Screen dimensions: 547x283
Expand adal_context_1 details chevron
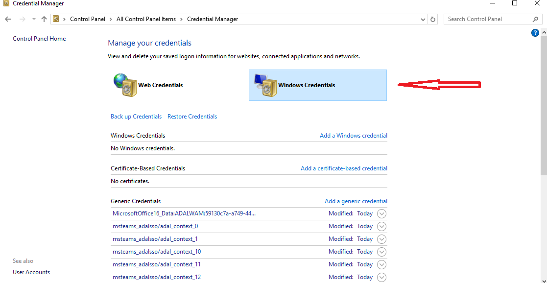(x=382, y=239)
